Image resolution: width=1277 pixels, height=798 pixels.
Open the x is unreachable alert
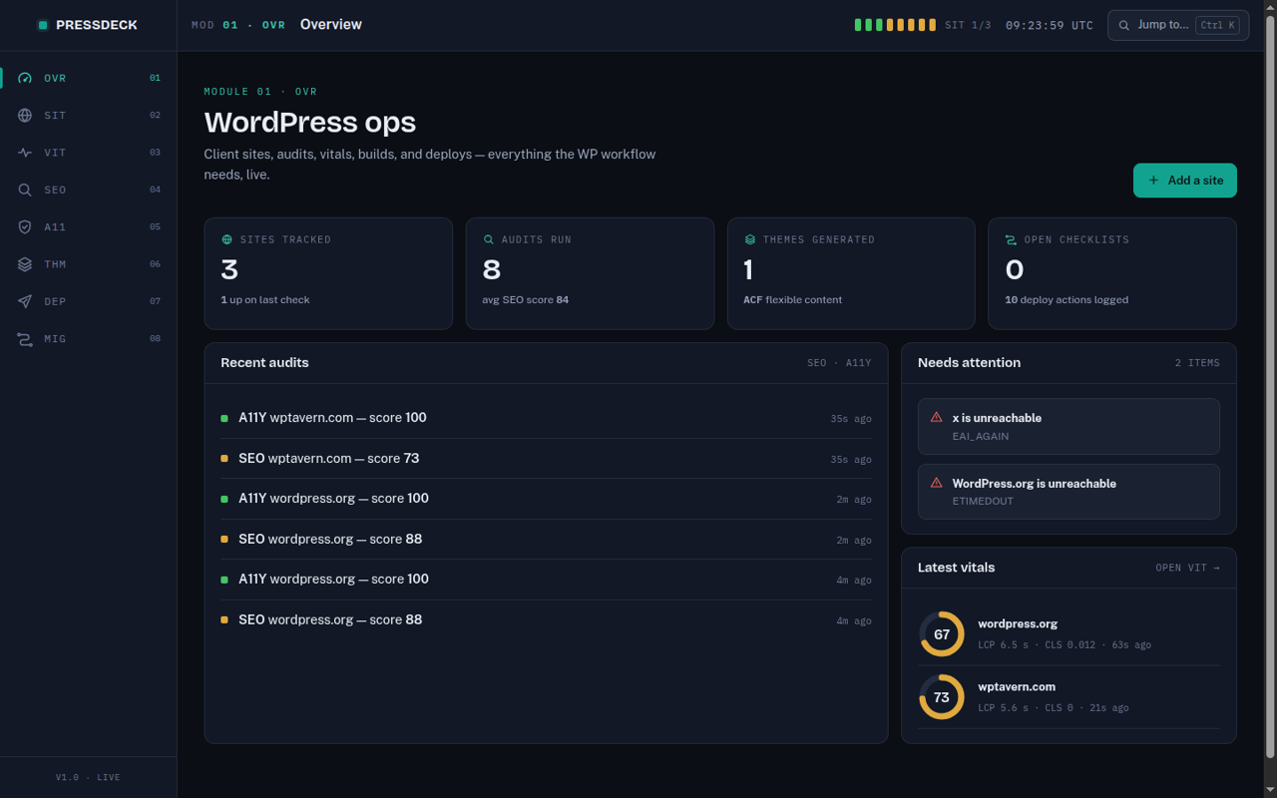point(1068,426)
